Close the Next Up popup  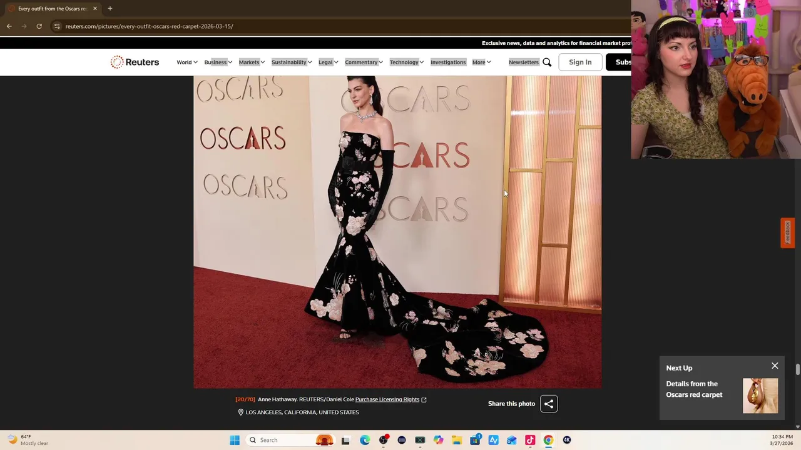point(775,366)
